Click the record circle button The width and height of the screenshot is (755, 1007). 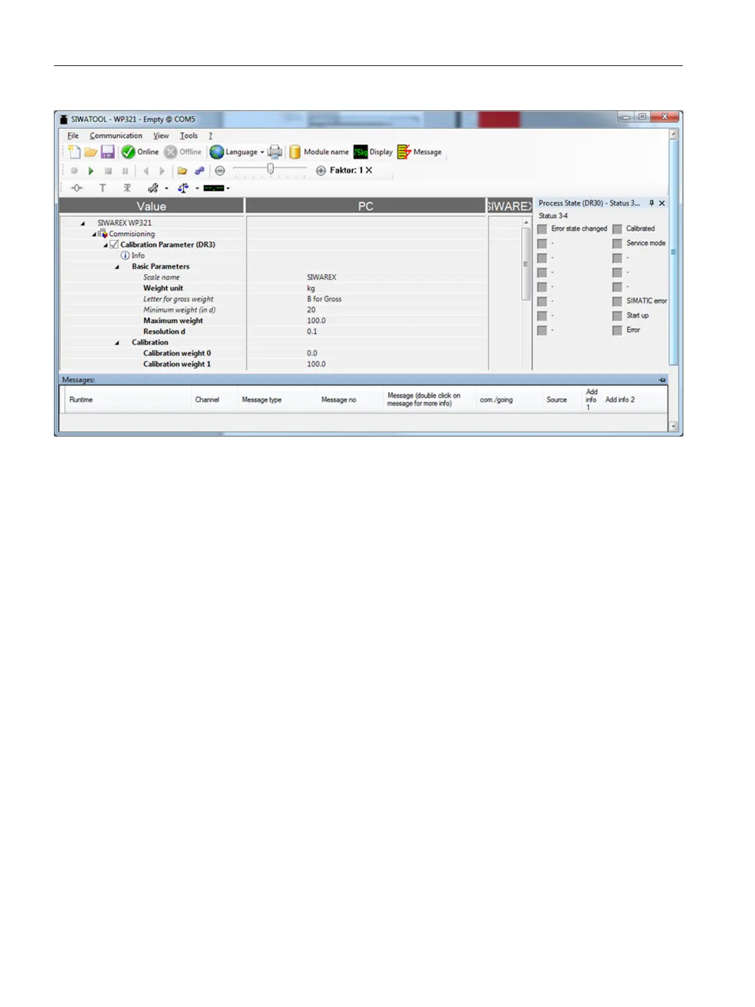pos(74,171)
